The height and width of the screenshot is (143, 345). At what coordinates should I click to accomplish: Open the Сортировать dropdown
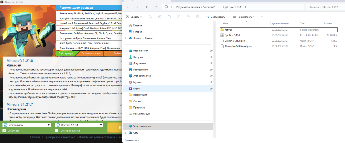pyautogui.click(x=217, y=17)
